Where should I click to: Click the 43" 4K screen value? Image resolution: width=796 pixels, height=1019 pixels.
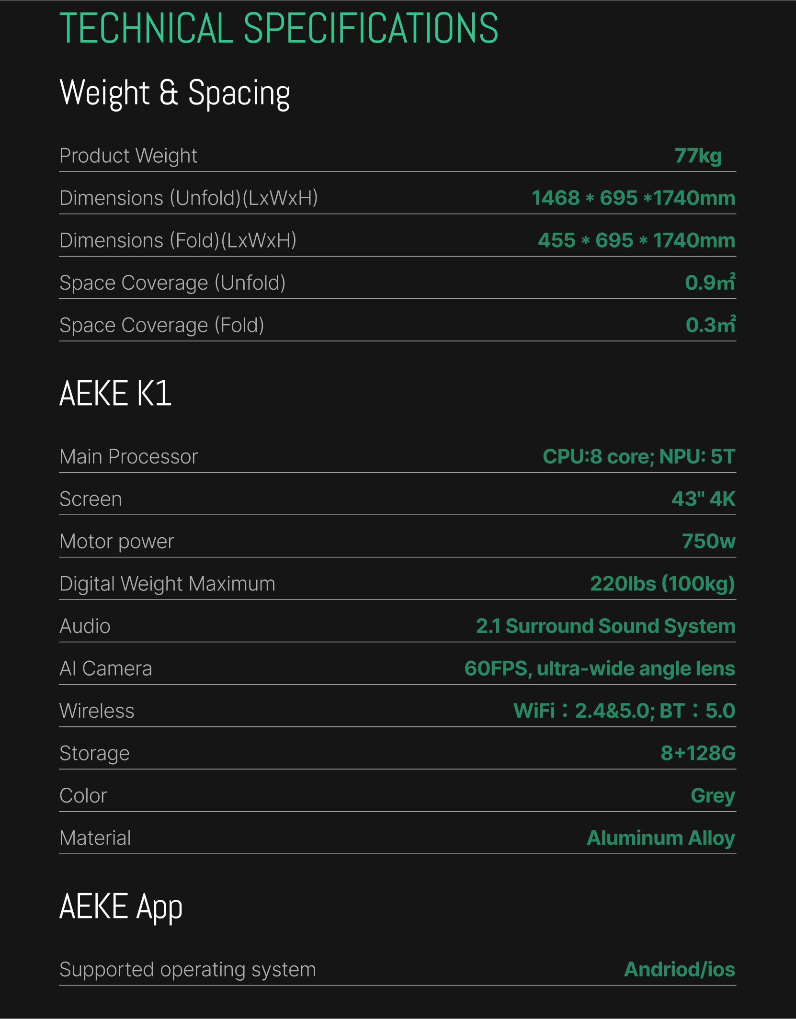pyautogui.click(x=703, y=499)
